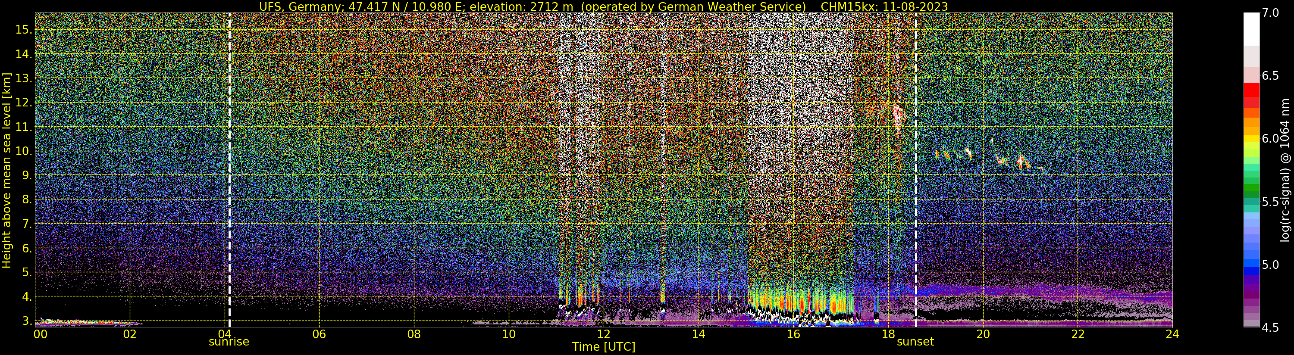Click the height tick label '7.'
Screen dimensions: 1294x355
point(27,224)
